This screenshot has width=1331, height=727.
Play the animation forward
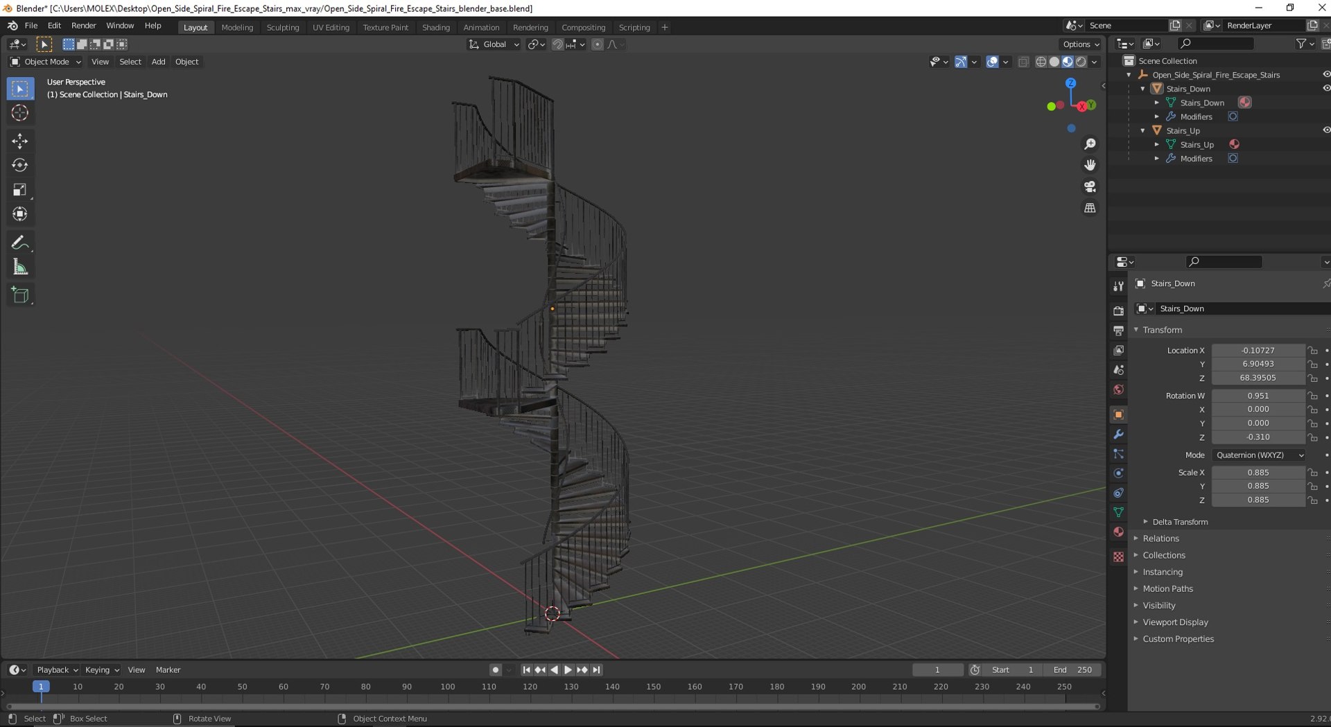568,670
